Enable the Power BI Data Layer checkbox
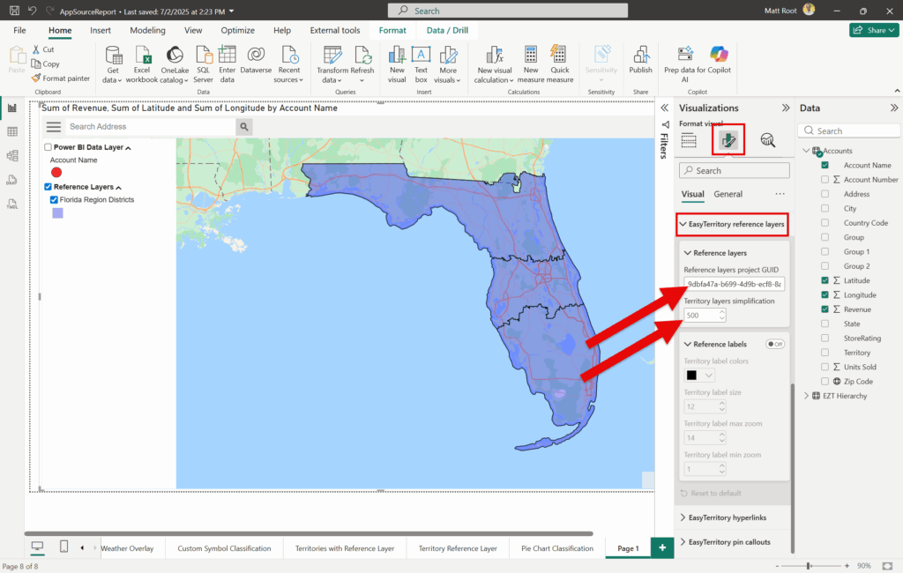 pyautogui.click(x=49, y=147)
